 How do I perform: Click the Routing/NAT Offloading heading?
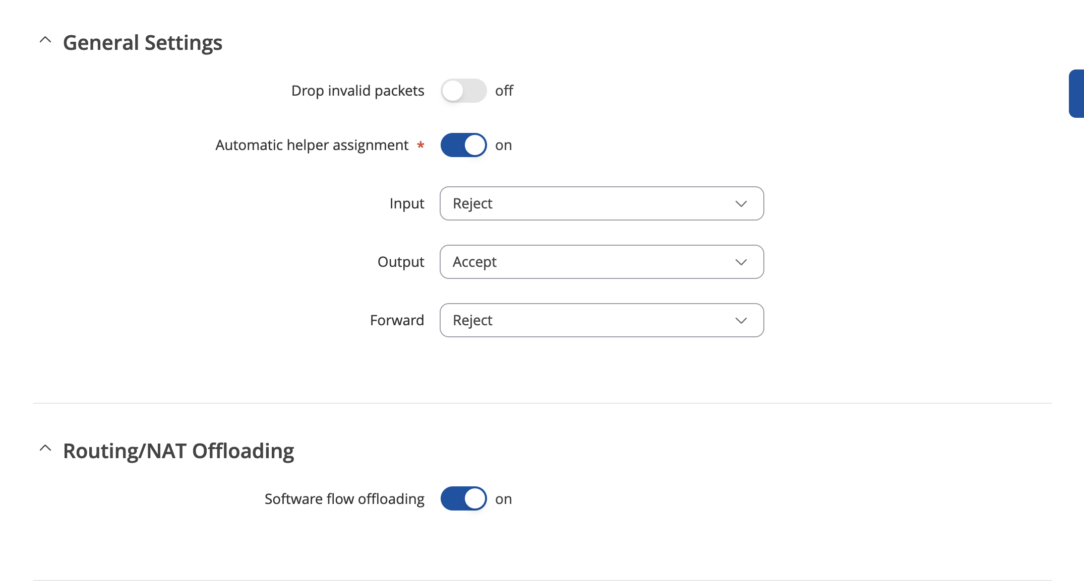178,451
